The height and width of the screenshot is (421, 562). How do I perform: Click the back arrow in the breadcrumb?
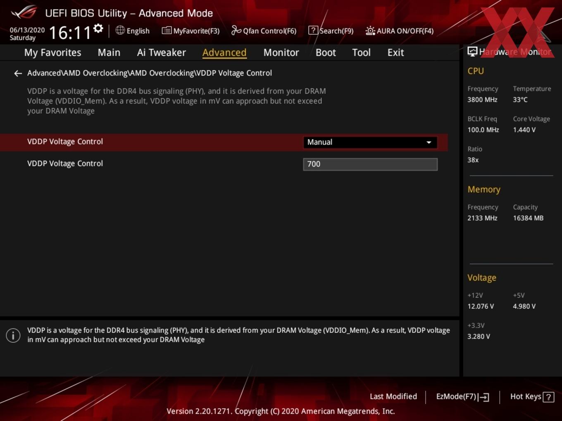(x=18, y=73)
